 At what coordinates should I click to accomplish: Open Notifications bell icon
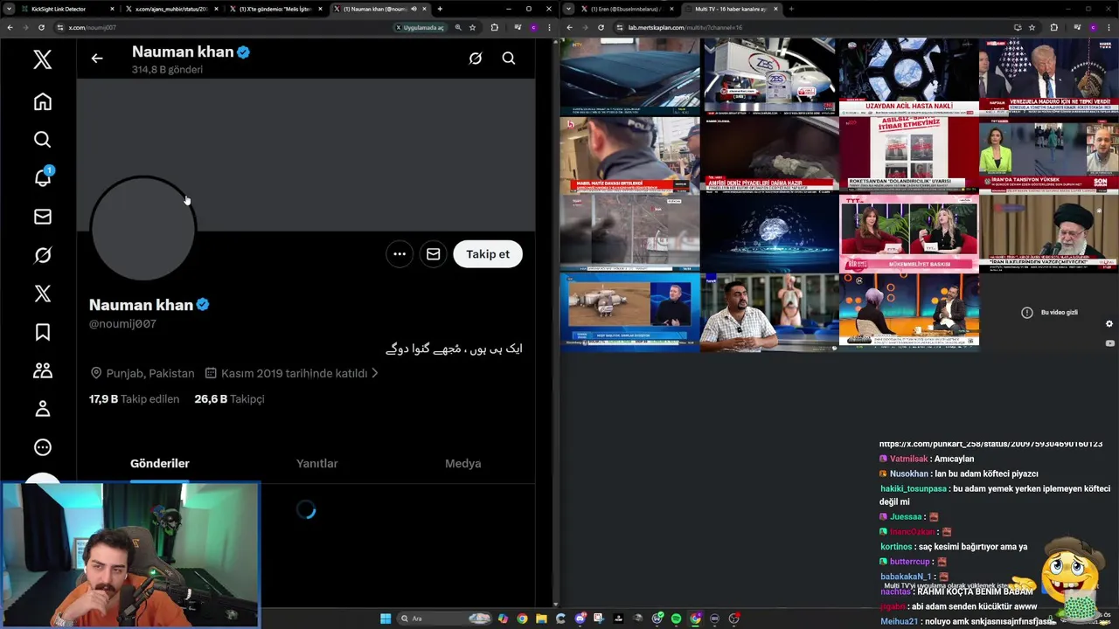[42, 177]
